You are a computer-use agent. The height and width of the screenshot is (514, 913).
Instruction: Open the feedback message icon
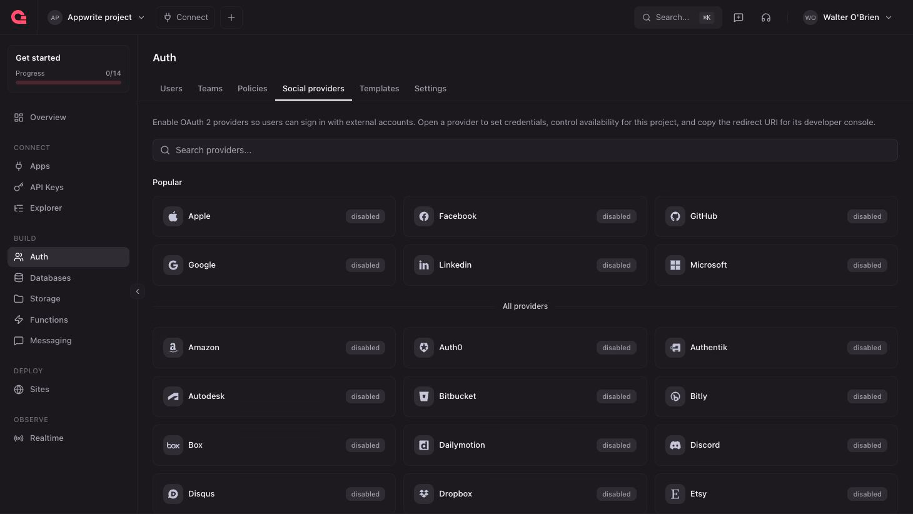[x=739, y=18]
